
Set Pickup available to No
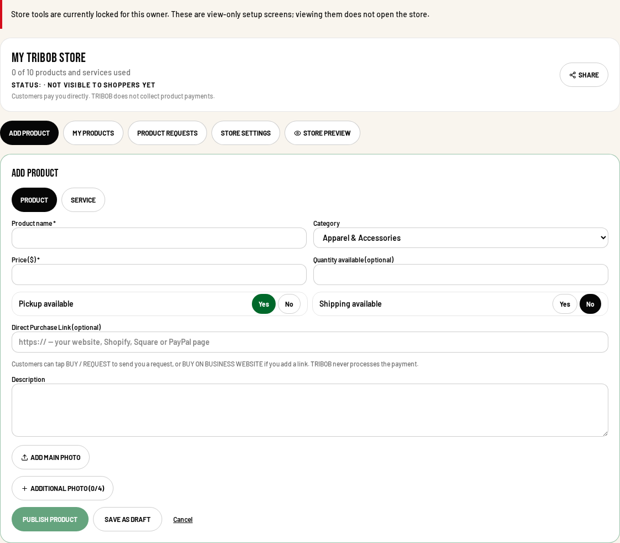(289, 304)
